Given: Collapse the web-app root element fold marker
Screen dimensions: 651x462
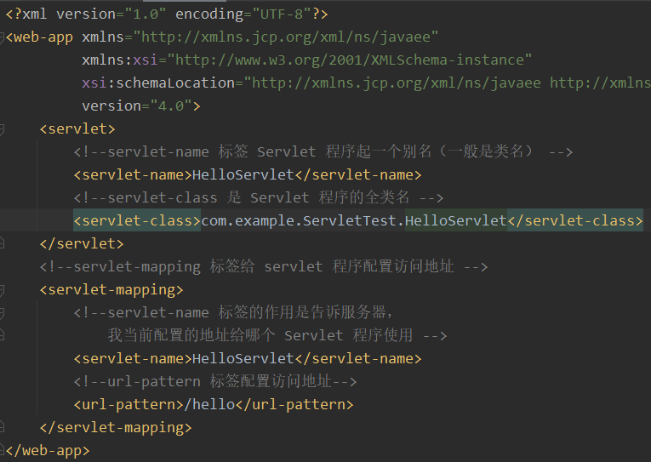Looking at the screenshot, I should coord(2,37).
